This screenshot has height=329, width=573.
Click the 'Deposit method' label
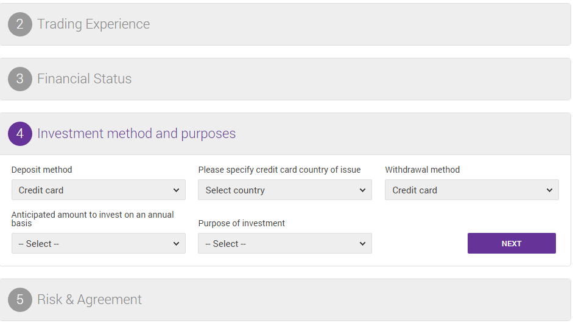(x=41, y=170)
